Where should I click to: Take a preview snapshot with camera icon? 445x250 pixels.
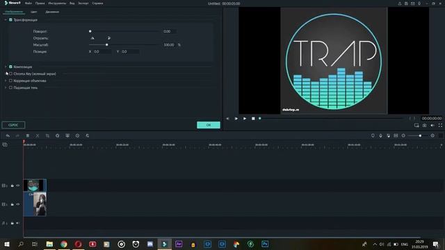pos(424,125)
